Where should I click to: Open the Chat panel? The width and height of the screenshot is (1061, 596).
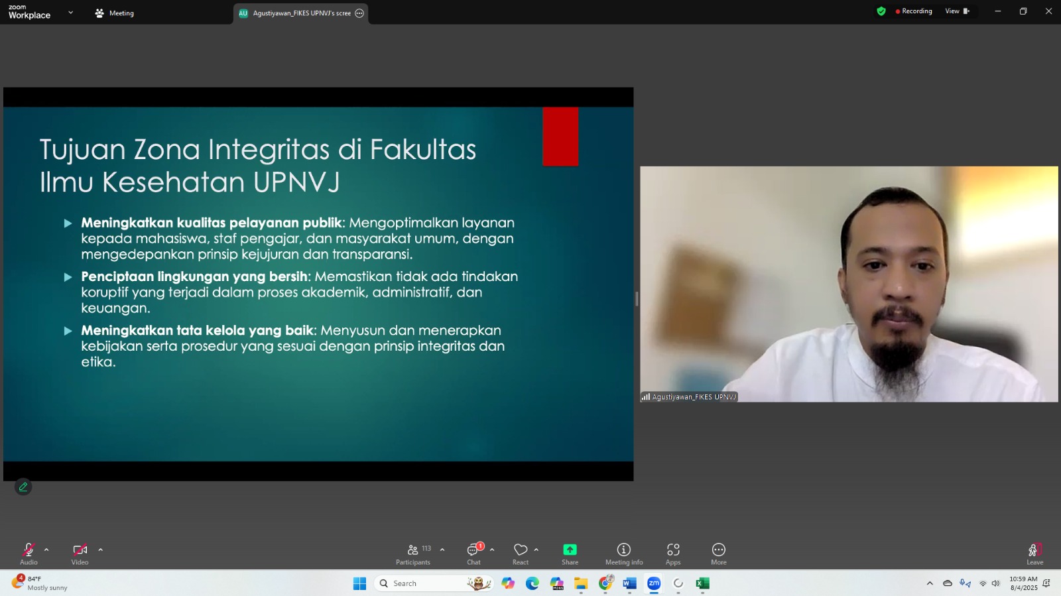click(x=473, y=554)
